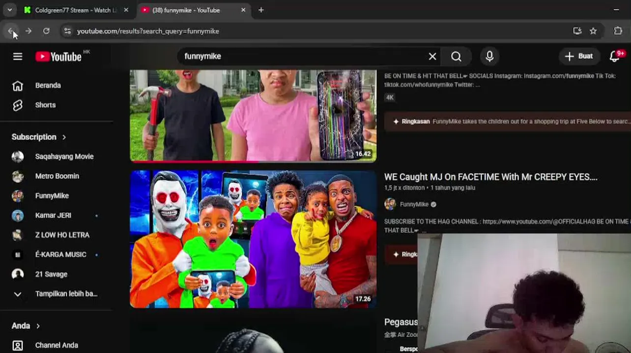Open the notifications bell
This screenshot has height=353, width=631.
pos(615,56)
